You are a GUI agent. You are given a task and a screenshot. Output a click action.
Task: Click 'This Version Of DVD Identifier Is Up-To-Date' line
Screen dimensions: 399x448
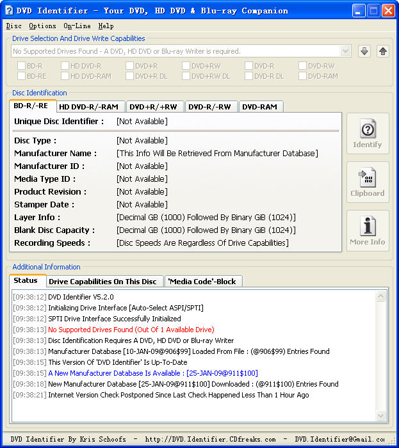[x=118, y=362]
